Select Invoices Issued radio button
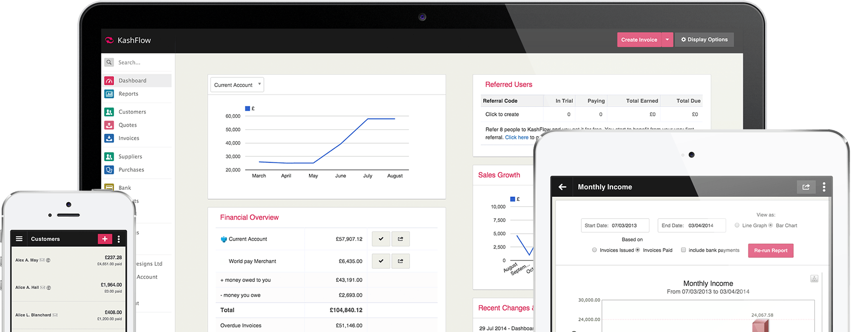Viewport: 851px width, 332px height. coord(594,250)
